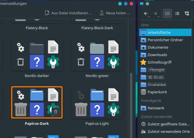Open Dokumente in places panel
This screenshot has height=138, width=194.
(x=165, y=47)
